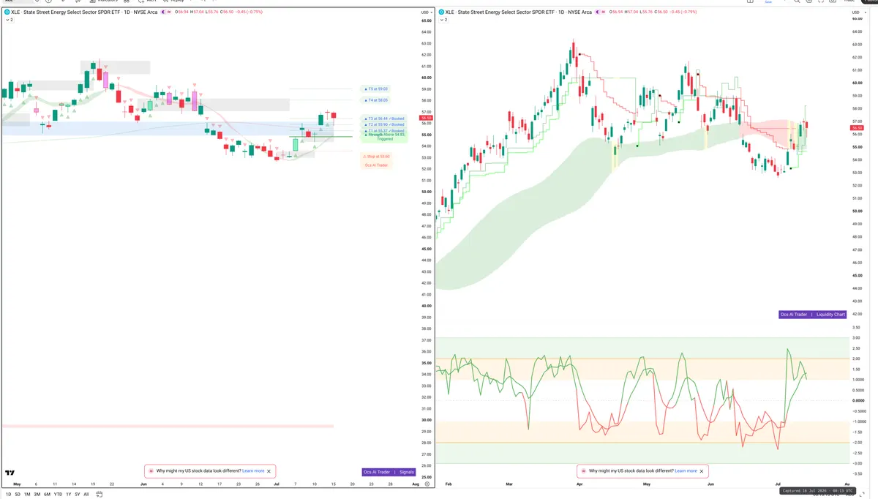This screenshot has height=499, width=878.
Task: Set the range to 3M
Action: pos(37,495)
